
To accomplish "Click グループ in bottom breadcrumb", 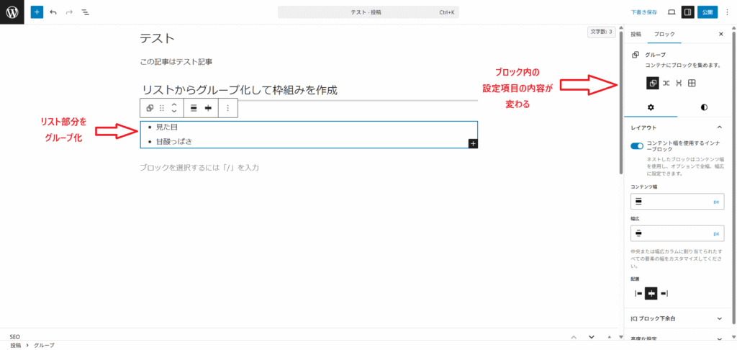I will tap(44, 345).
